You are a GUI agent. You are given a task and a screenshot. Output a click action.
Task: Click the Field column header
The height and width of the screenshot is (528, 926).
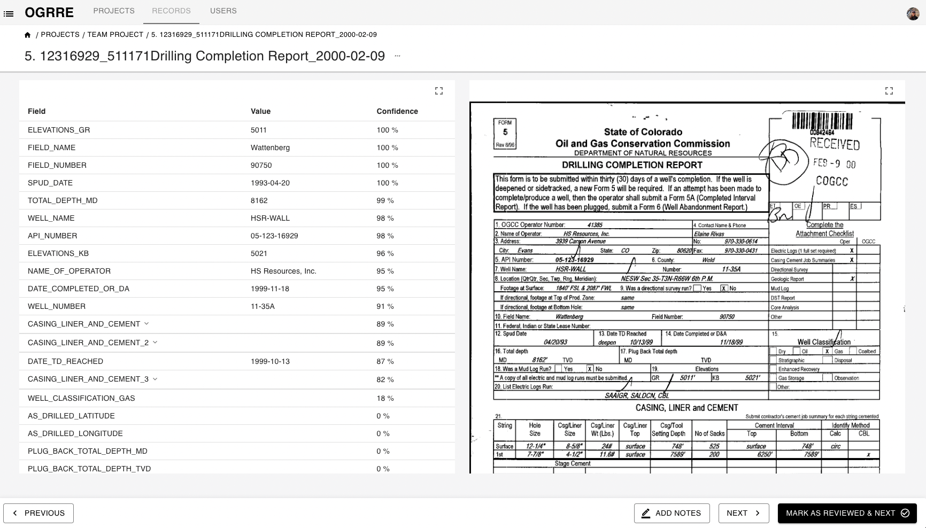(36, 111)
